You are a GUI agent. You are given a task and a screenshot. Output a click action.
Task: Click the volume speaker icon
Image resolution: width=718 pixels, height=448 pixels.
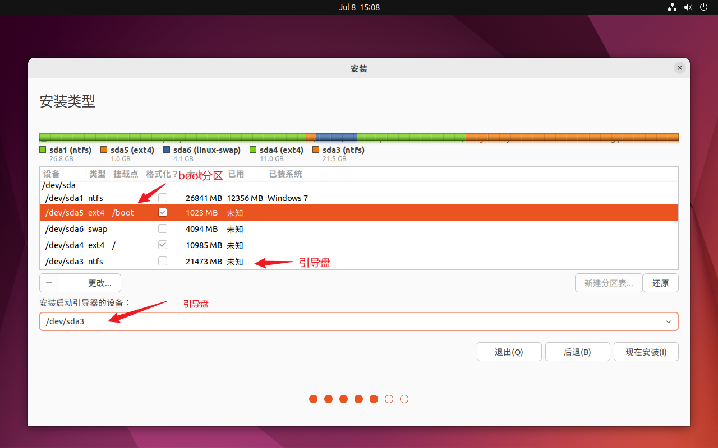688,7
